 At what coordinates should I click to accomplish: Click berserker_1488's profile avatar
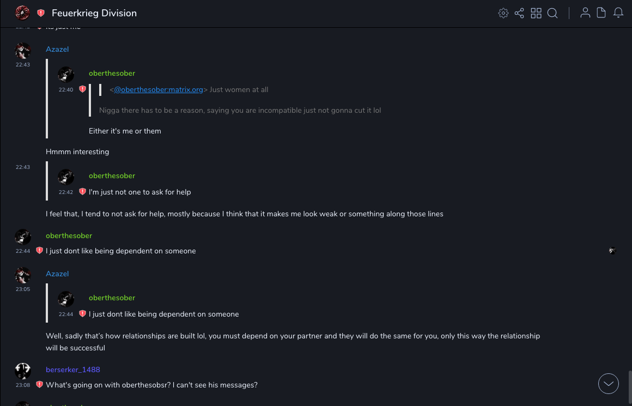tap(23, 371)
